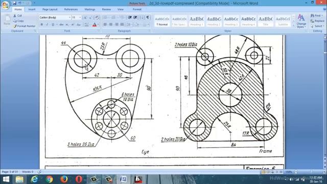The height and width of the screenshot is (184, 327).
Task: Show or hide paragraph marks
Action: click(148, 17)
